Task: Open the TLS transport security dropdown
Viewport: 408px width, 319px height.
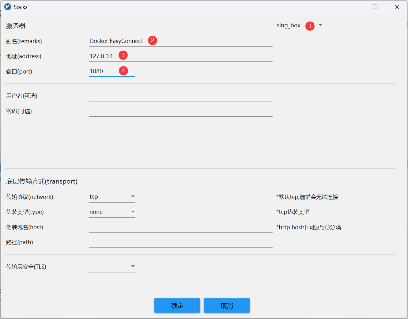Action: [x=112, y=267]
